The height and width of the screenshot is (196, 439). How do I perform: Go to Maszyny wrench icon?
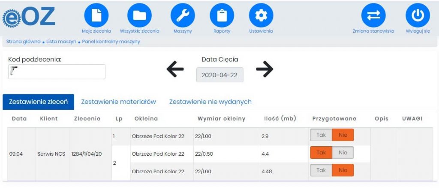pyautogui.click(x=183, y=15)
